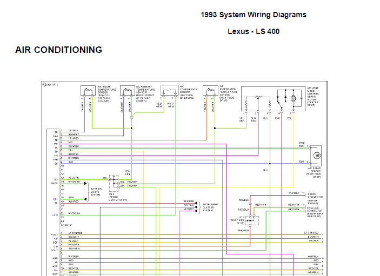Click the arrowhead at 'WHT/GRN' pin 14 line
This screenshot has height=276, width=380.
[85, 184]
